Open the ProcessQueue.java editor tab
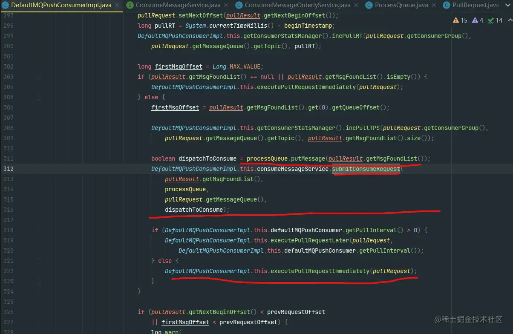The height and width of the screenshot is (334, 513). point(401,5)
